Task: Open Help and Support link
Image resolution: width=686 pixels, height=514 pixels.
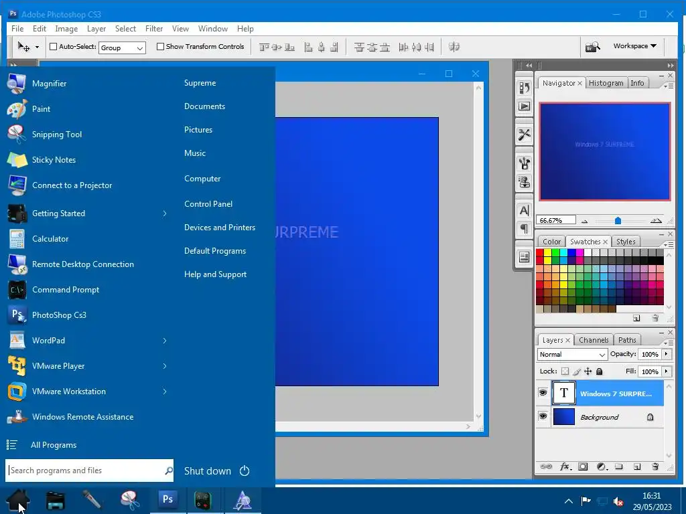Action: click(215, 274)
